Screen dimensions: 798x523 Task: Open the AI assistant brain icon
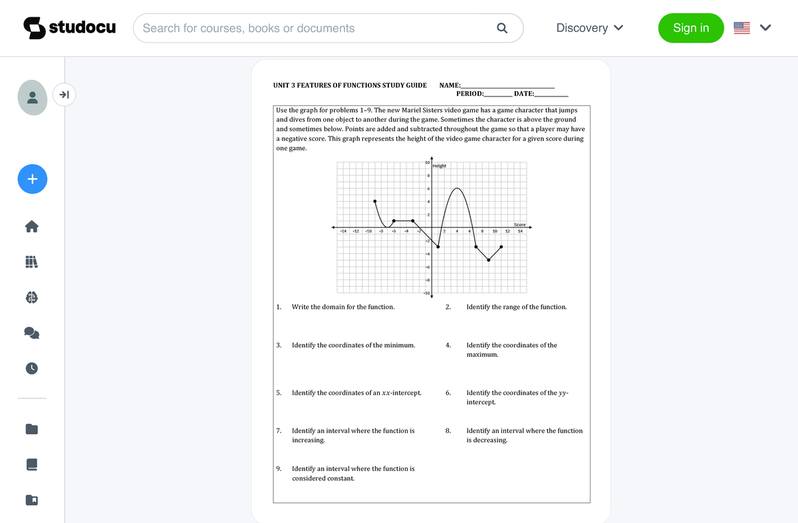(x=31, y=297)
